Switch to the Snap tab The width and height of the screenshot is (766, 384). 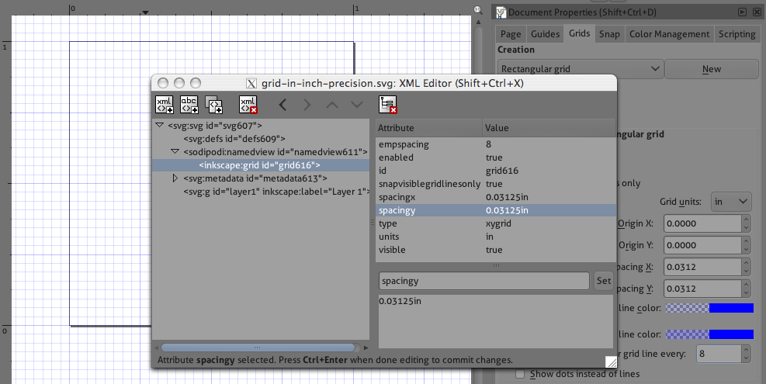tap(609, 34)
